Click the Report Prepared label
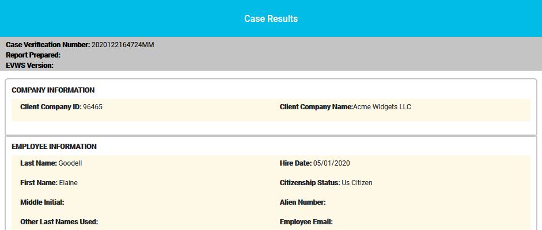542x230 pixels. click(x=33, y=55)
